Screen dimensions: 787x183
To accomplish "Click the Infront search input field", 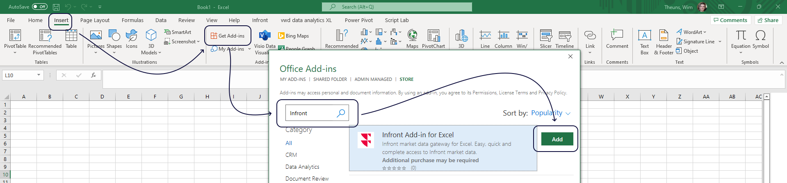I will 311,113.
